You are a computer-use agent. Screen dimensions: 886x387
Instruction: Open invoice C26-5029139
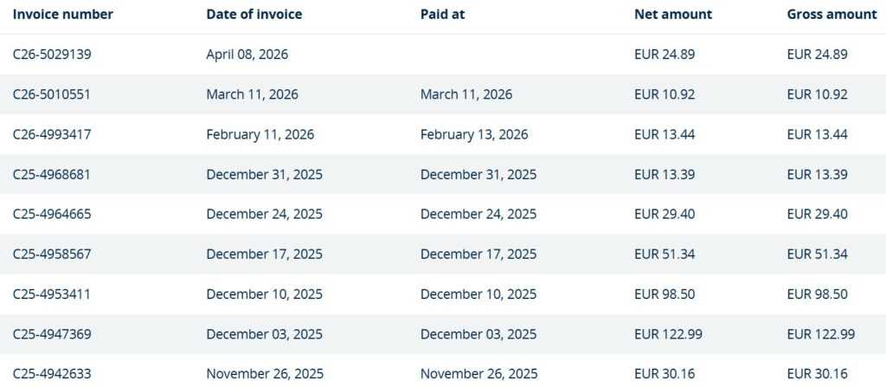(x=52, y=55)
